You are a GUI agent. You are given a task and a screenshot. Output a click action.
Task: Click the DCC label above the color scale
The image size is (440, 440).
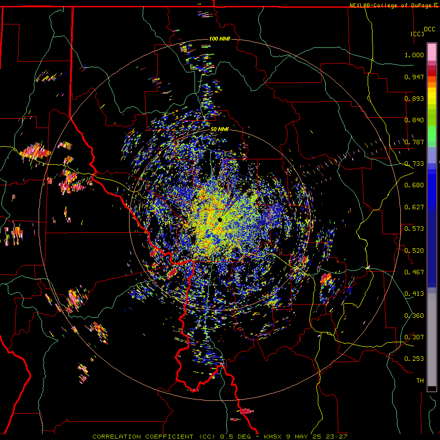tap(429, 29)
